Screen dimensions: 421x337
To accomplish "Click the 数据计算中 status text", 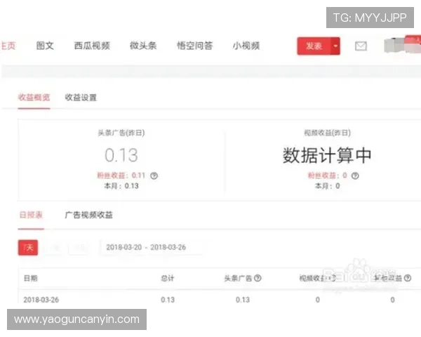I will click(327, 155).
